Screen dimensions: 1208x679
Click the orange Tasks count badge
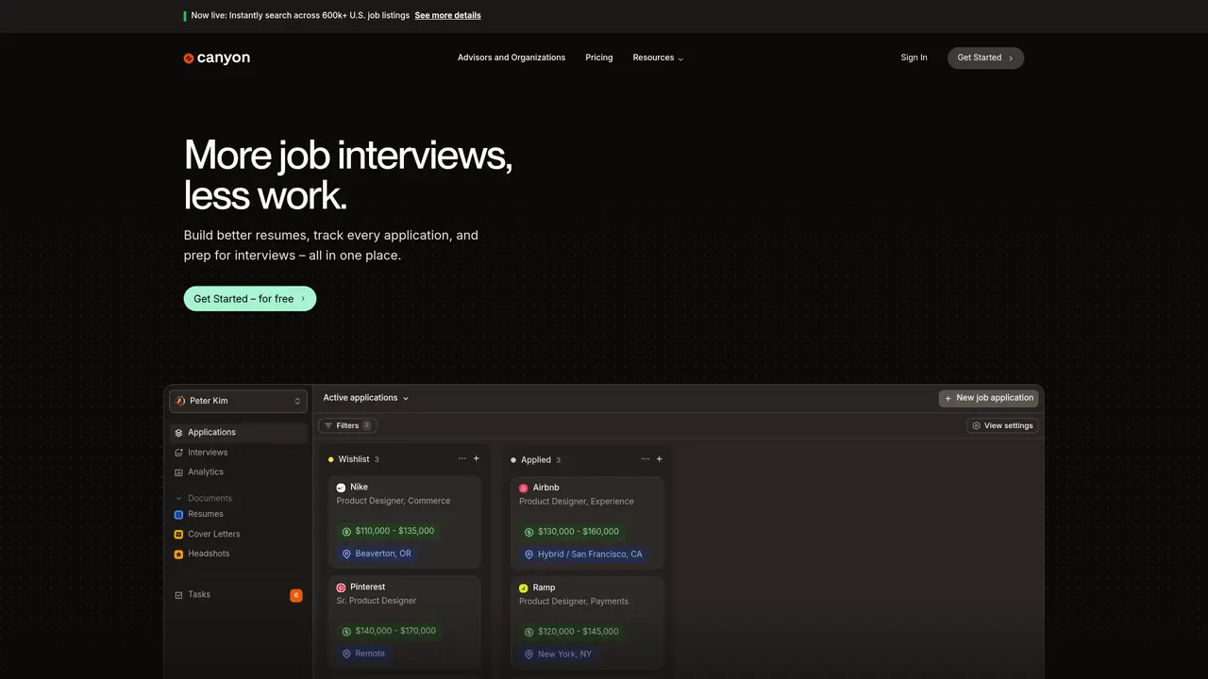[296, 595]
